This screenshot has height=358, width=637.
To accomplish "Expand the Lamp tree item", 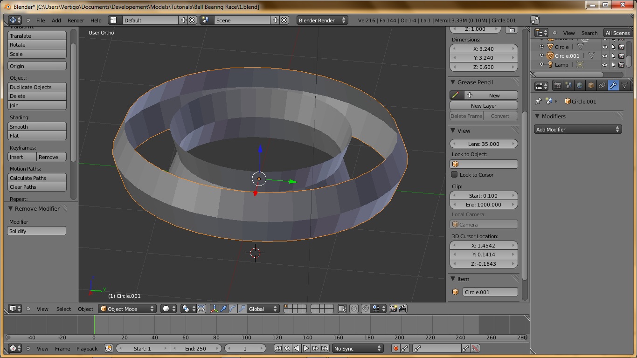I will point(541,65).
